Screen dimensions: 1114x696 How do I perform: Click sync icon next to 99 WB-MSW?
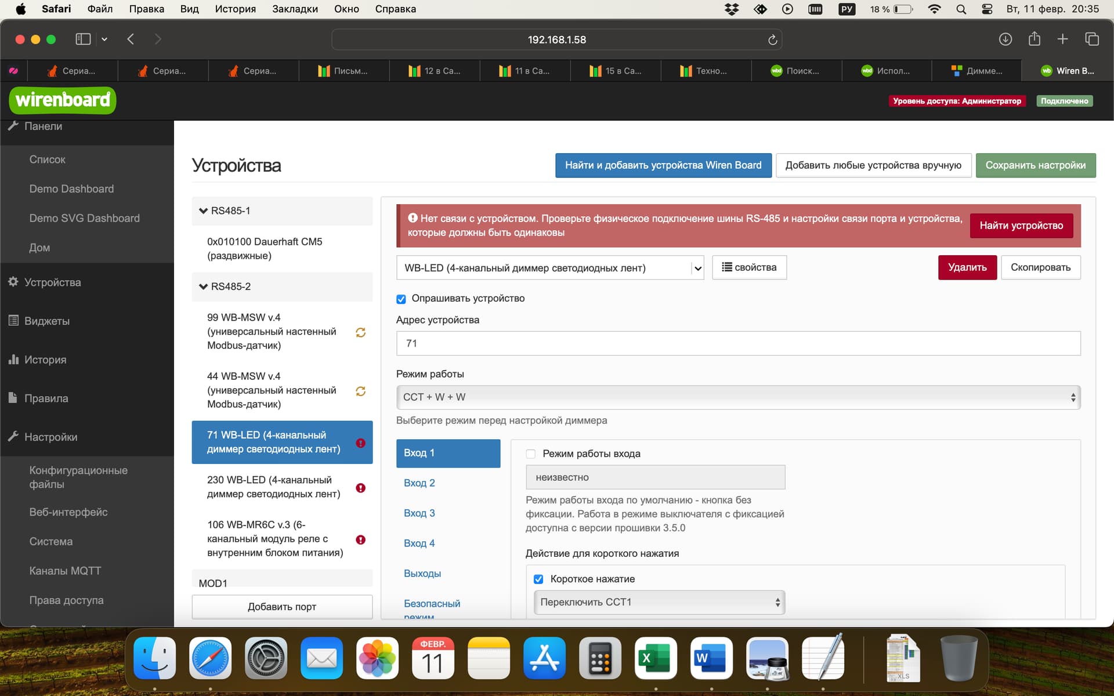coord(360,332)
